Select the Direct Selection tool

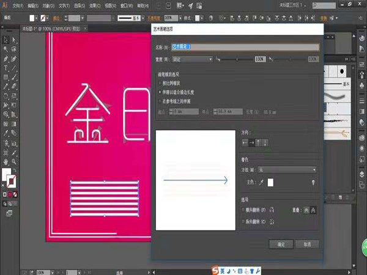[14, 40]
